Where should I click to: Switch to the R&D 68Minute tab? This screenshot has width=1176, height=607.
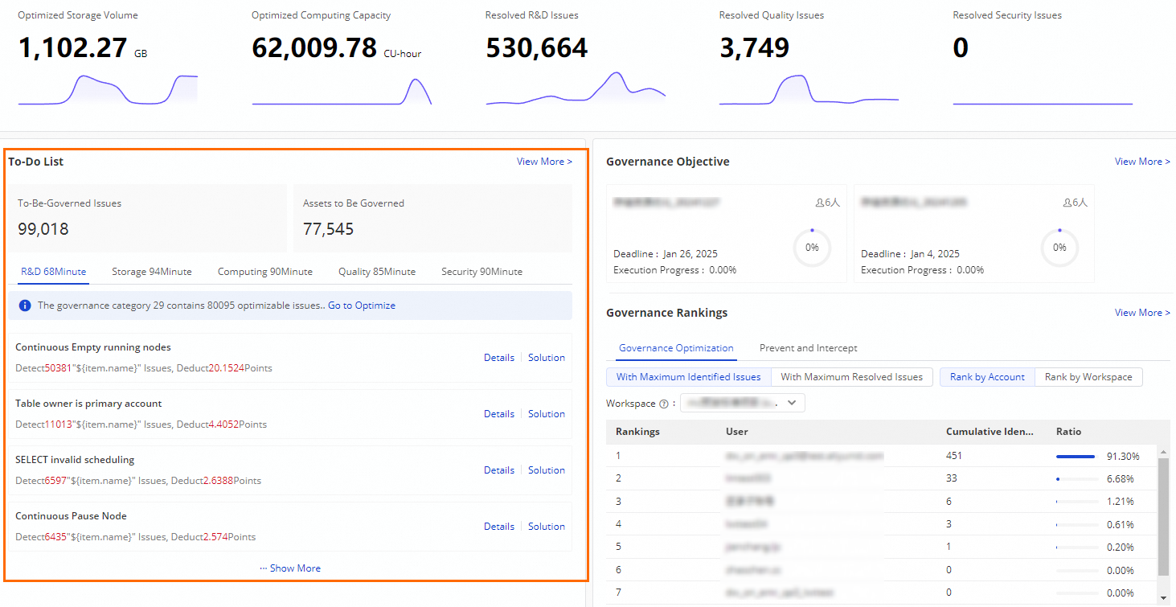coord(53,272)
